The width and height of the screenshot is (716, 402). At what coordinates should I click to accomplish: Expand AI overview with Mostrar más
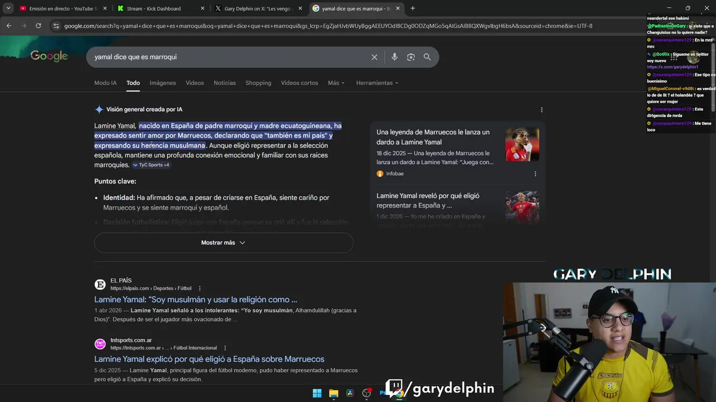pos(223,243)
